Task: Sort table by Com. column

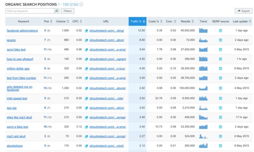Action: tap(175, 21)
